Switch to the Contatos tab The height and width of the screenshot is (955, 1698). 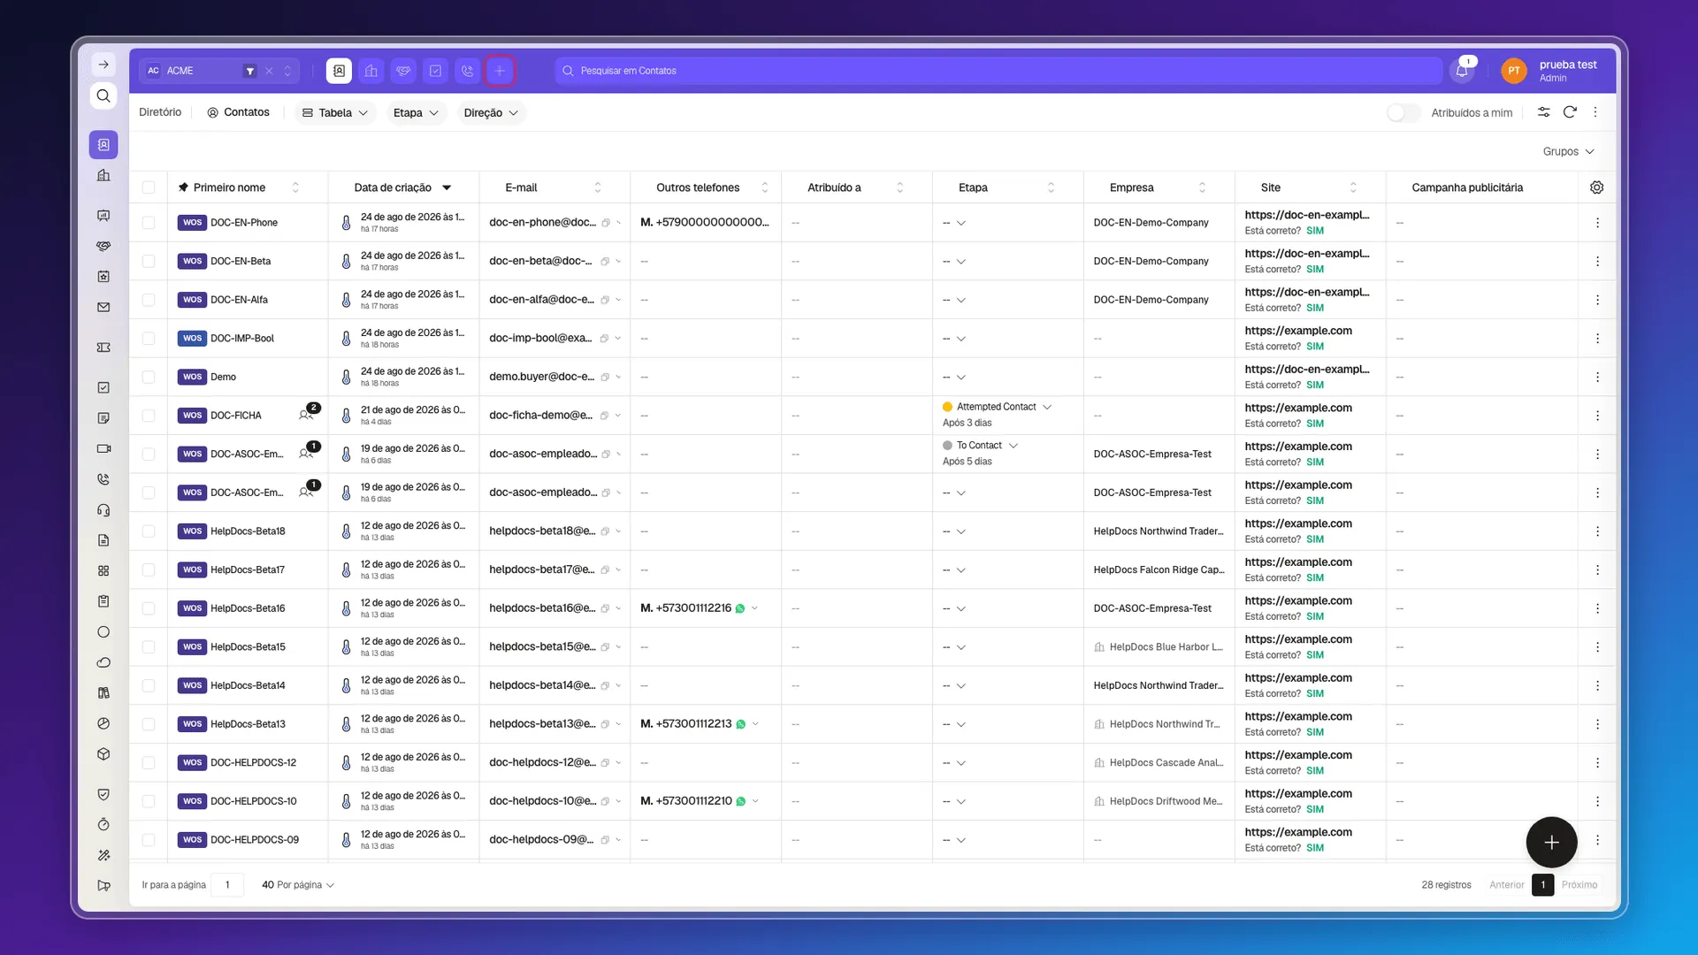238,112
